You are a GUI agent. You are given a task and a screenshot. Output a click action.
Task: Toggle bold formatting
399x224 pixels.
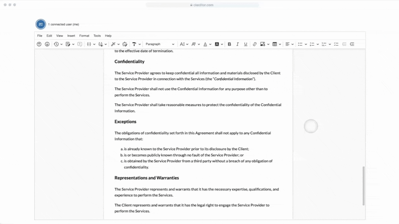pos(229,44)
